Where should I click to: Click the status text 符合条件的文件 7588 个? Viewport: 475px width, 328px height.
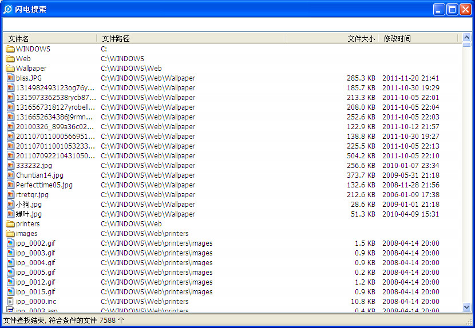(86, 320)
